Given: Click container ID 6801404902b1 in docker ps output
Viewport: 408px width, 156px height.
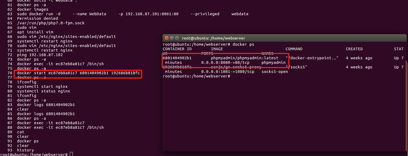Looking at the screenshot, I should click(177, 58).
